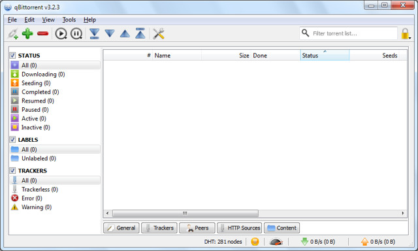
Task: Switch to the Content tab
Action: (281, 227)
